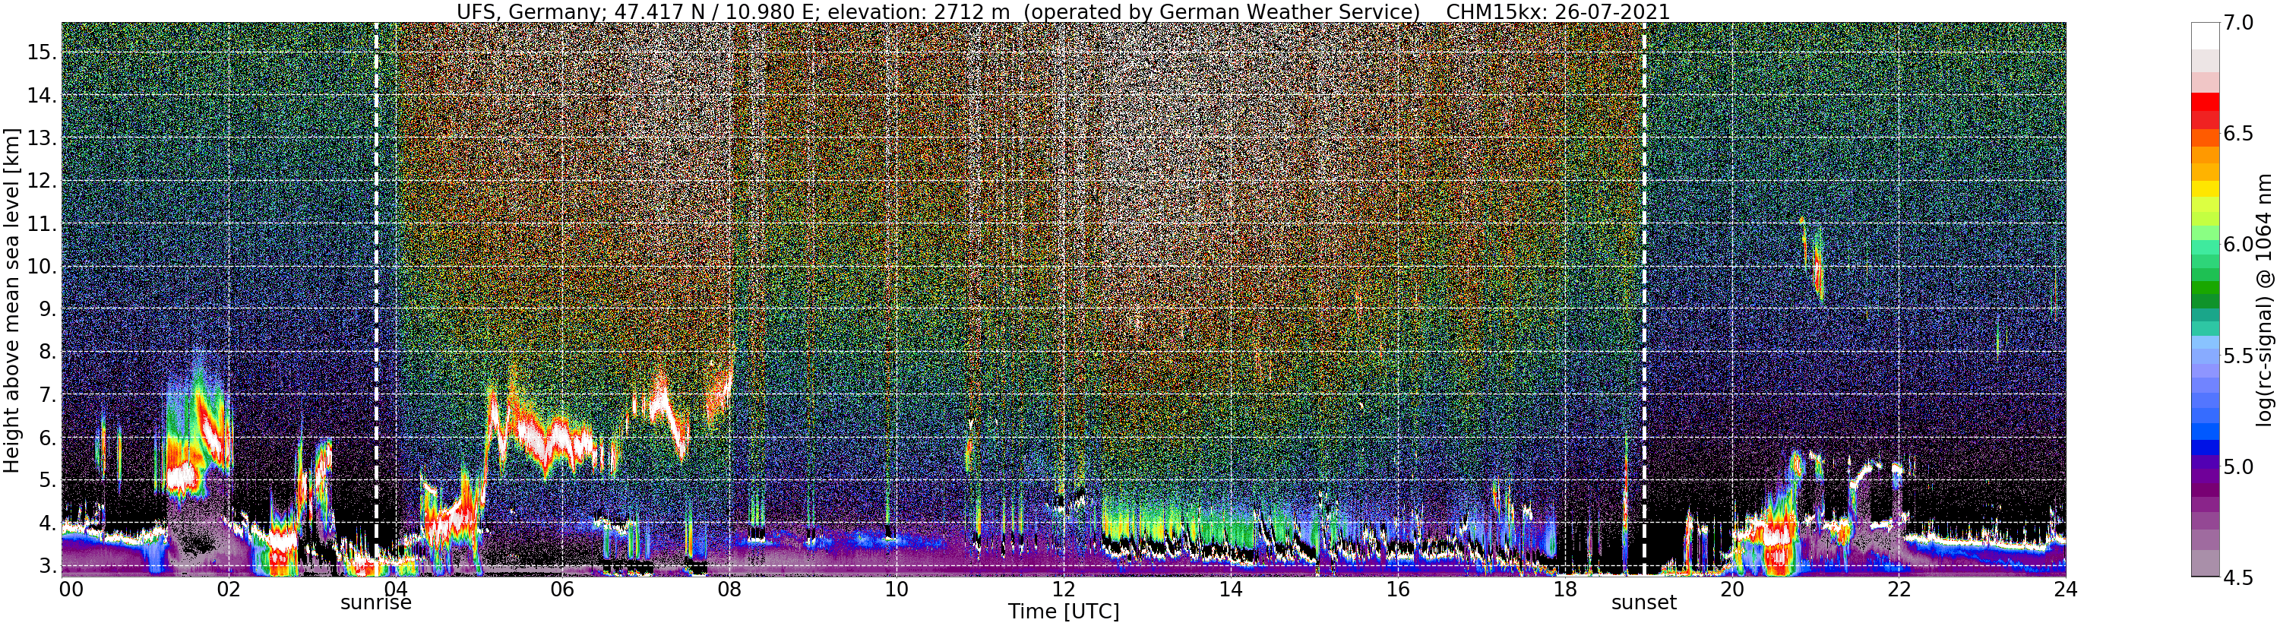Click the '4.5' colorbar tick label
Viewport: 2280px width, 626px height.
tap(2238, 577)
